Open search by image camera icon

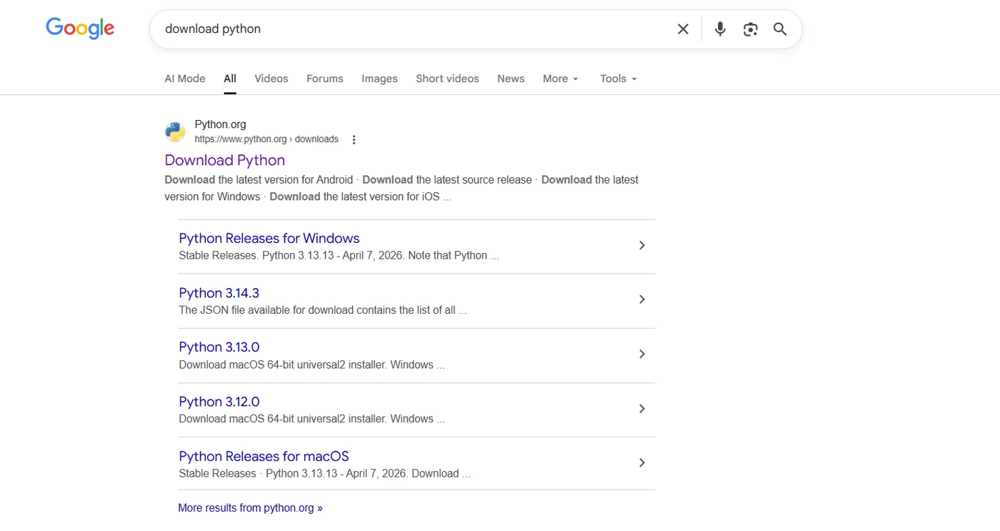(x=750, y=29)
